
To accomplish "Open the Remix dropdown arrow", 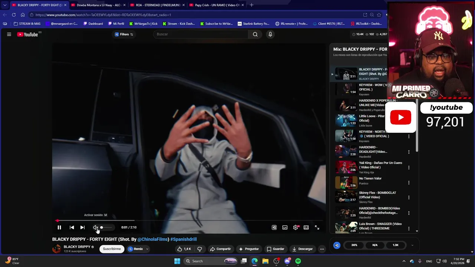I will (x=147, y=249).
